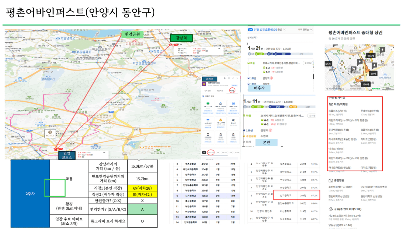Click the yellow 69(자차28) cell
The image size is (410, 230).
142,188
